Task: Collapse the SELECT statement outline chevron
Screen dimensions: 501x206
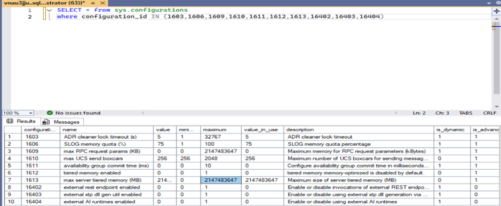Action: 49,10
